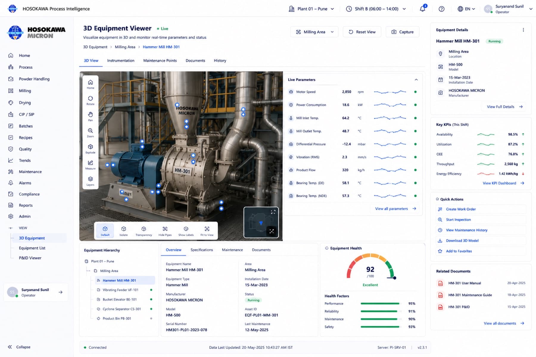
Task: Click Create Work Order action
Action: click(481, 209)
